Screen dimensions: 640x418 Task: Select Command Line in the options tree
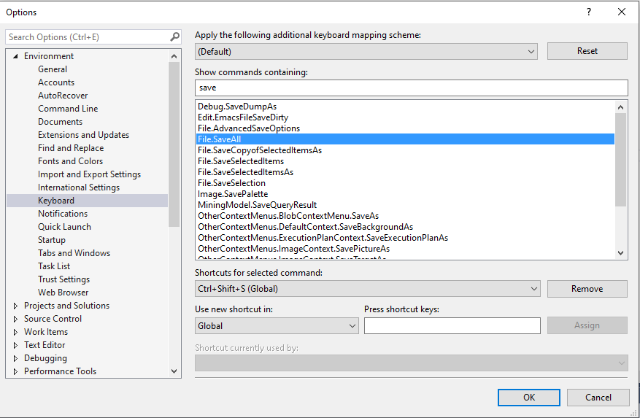68,109
